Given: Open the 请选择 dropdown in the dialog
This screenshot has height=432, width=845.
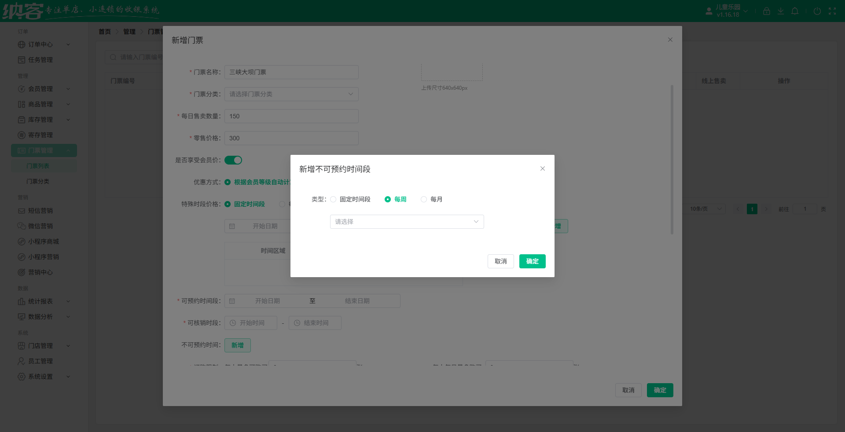Looking at the screenshot, I should click(x=407, y=222).
